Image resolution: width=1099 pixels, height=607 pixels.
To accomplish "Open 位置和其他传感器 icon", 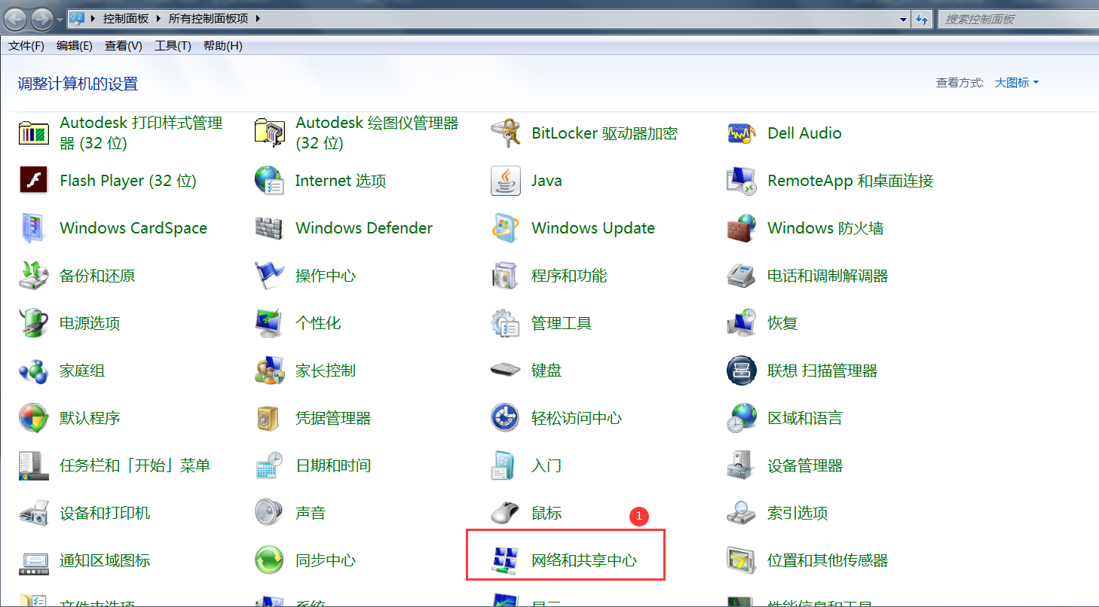I will (x=741, y=560).
